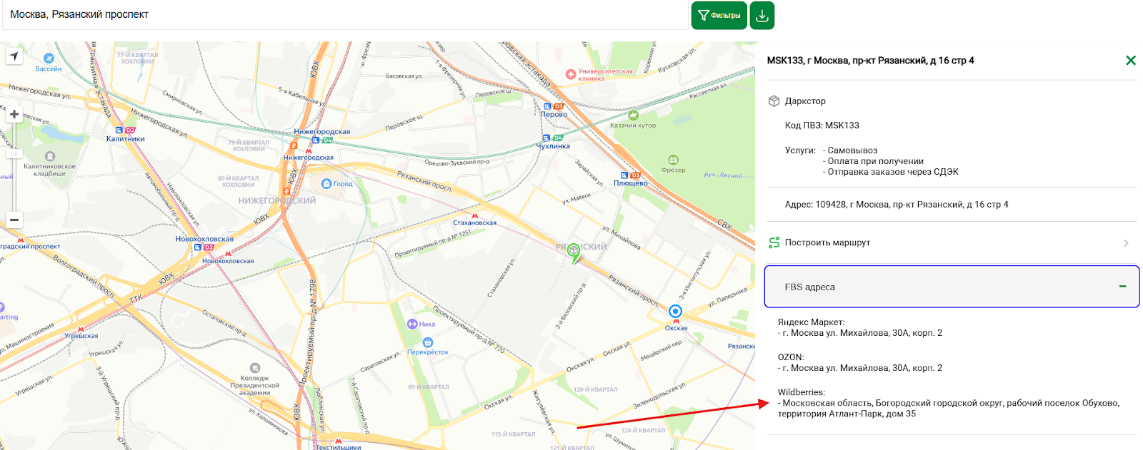The image size is (1143, 450).
Task: Click the Самовывоз service line
Action: click(x=850, y=150)
